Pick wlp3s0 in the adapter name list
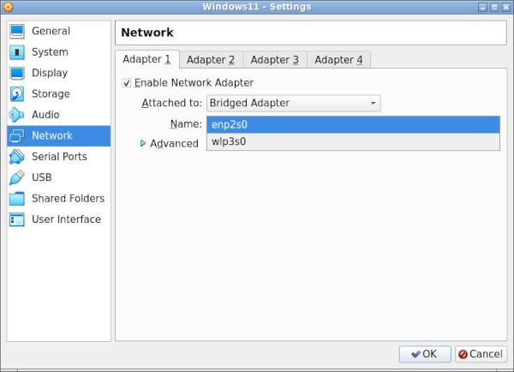 pyautogui.click(x=353, y=141)
